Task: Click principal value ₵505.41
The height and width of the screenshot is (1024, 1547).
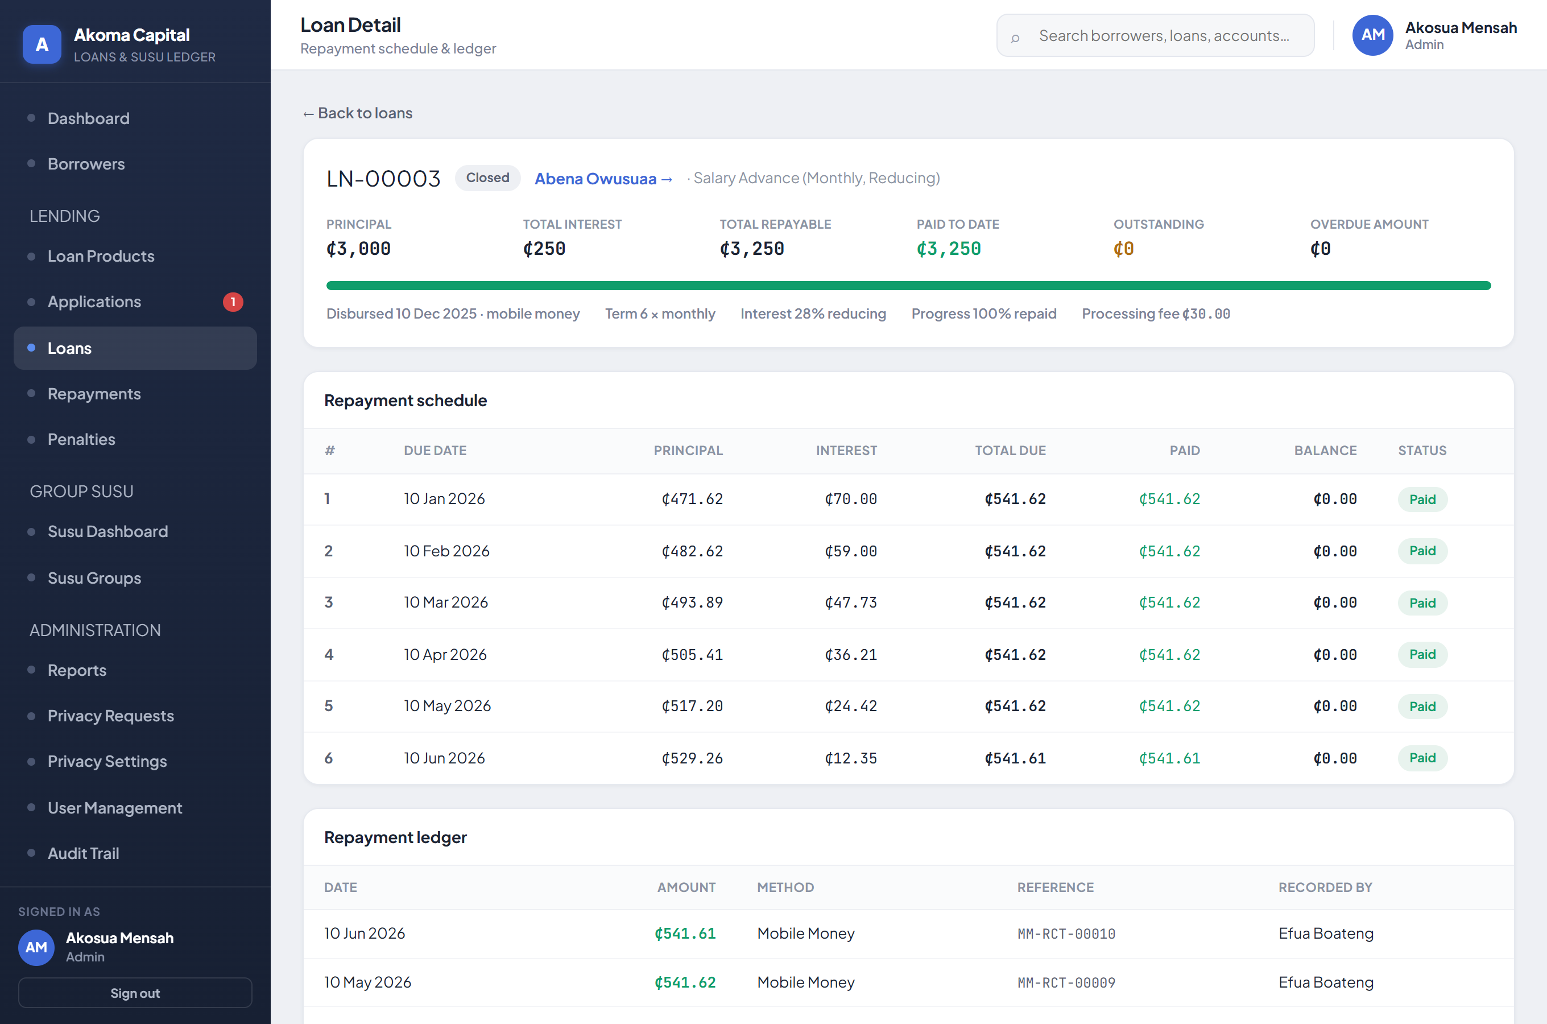Action: coord(692,654)
